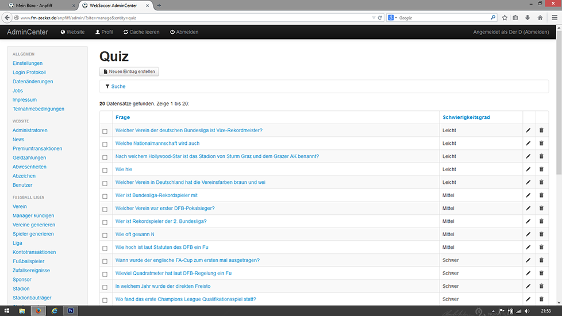The height and width of the screenshot is (316, 562).
Task: Open Photoshop from the Windows taskbar
Action: pos(71,310)
